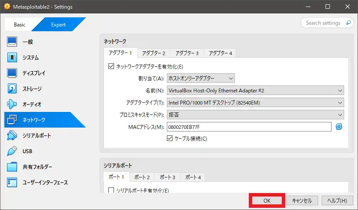Open the USB settings icon

tap(12, 151)
